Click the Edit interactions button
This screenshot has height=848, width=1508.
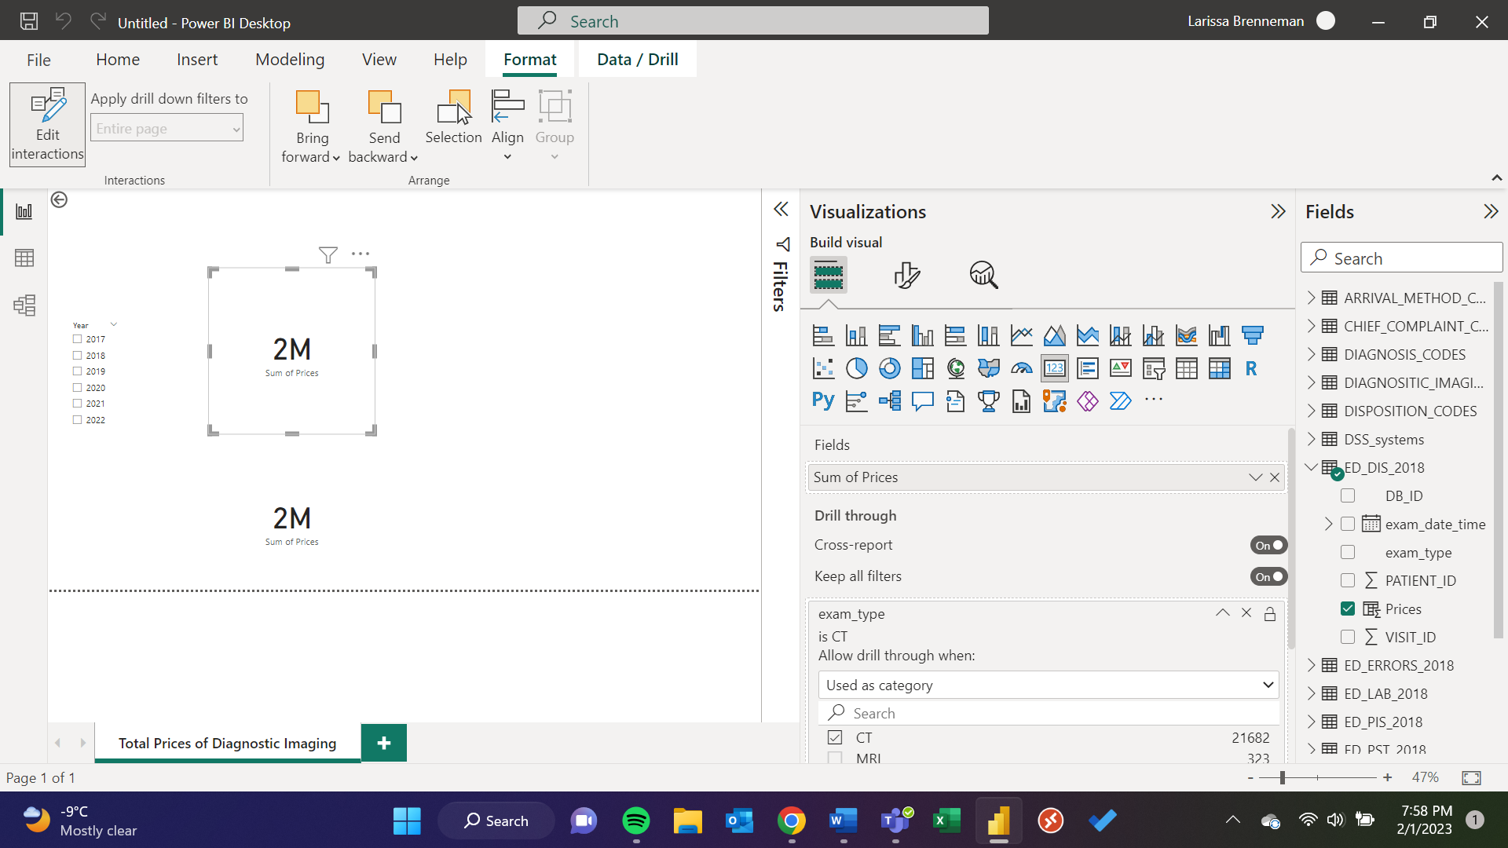[x=47, y=124]
